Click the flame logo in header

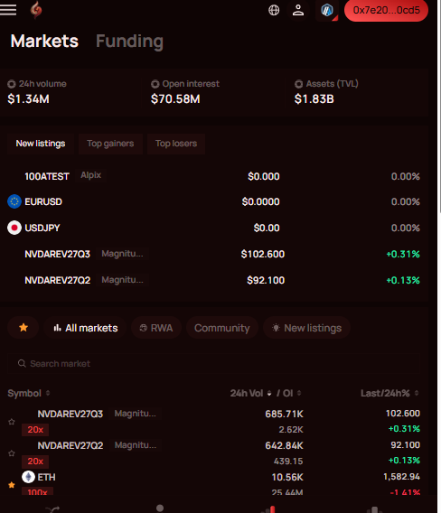coord(36,10)
